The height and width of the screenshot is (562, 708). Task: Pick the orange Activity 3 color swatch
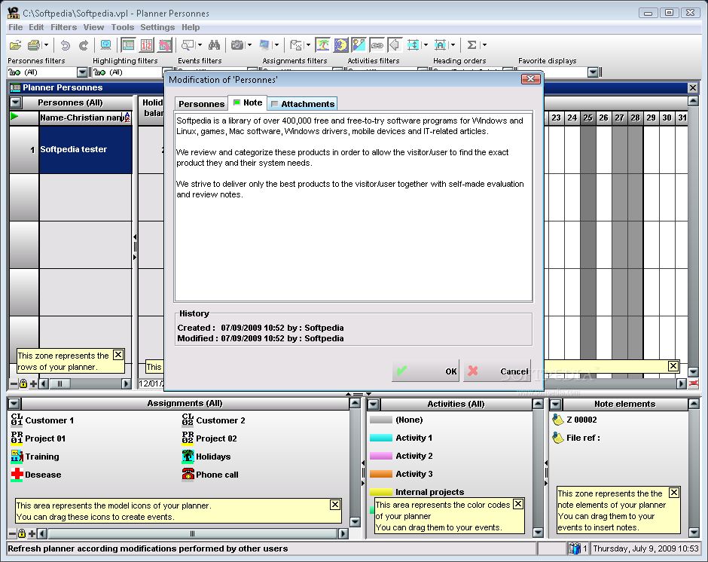tap(380, 474)
